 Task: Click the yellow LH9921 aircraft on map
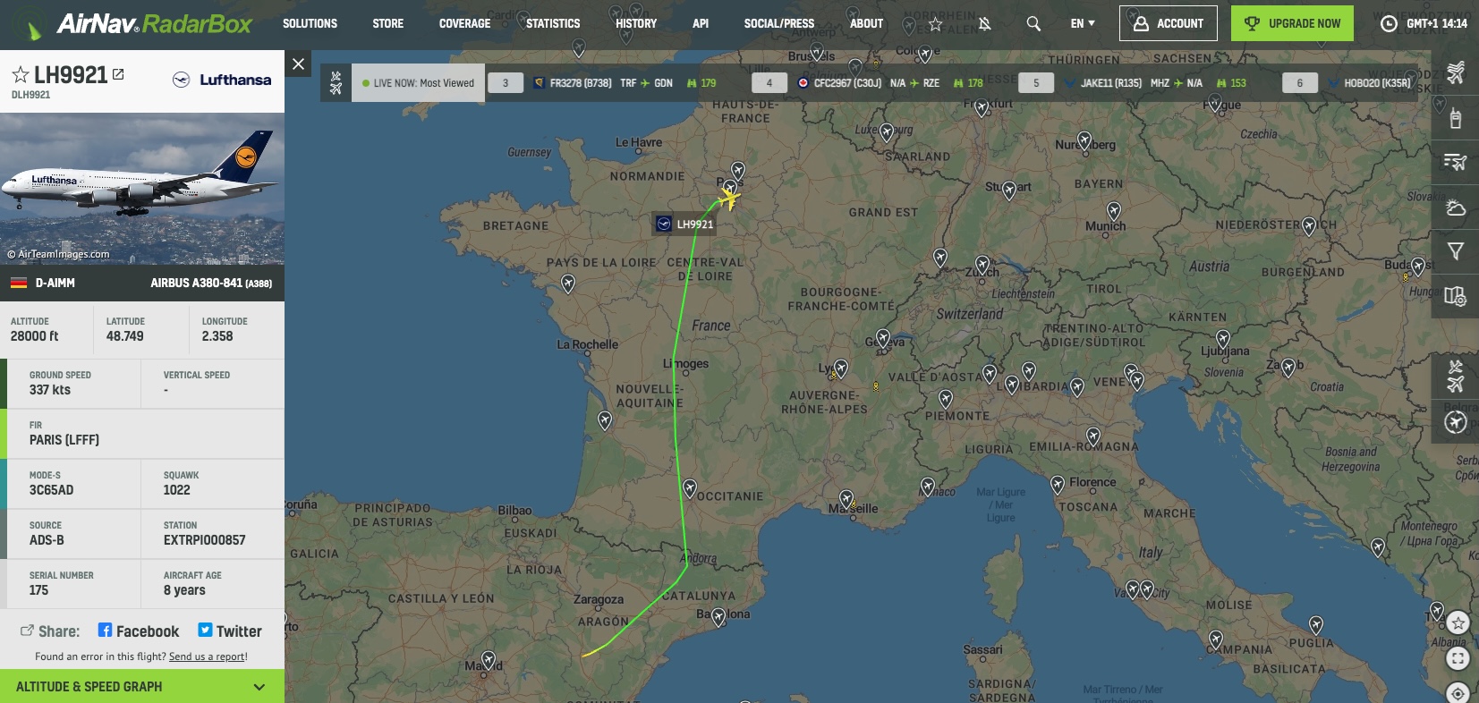[x=729, y=198]
